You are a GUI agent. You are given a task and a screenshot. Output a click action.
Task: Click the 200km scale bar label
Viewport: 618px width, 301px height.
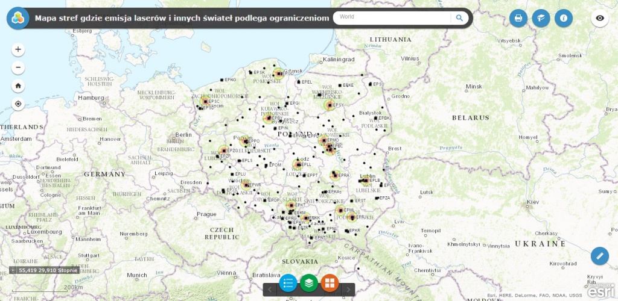[x=73, y=287]
